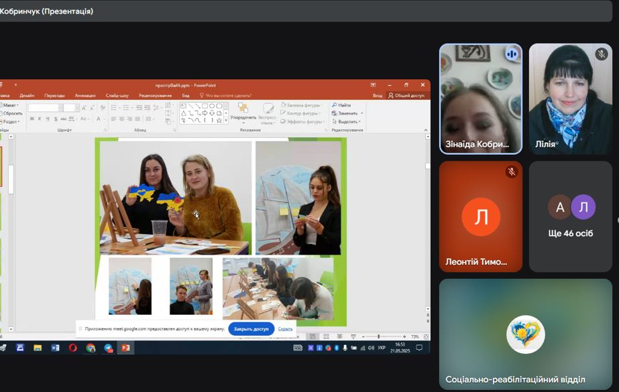Fit the slide to the current window
619x392 pixels.
point(427,337)
